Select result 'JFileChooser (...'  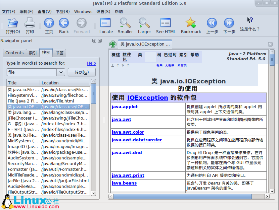[x=48, y=118]
